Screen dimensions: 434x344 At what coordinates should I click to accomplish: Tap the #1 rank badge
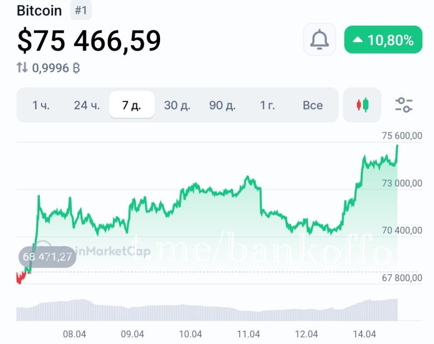tap(81, 11)
